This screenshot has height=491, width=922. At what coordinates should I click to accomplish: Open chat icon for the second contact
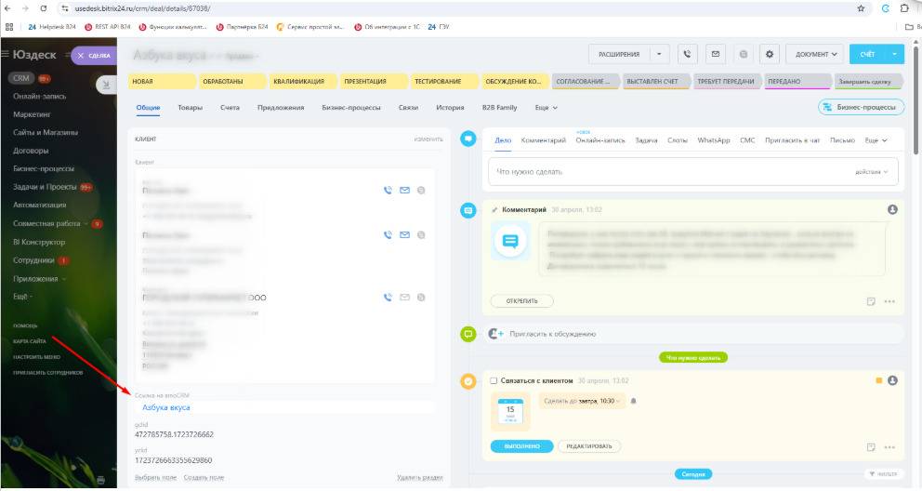[421, 235]
